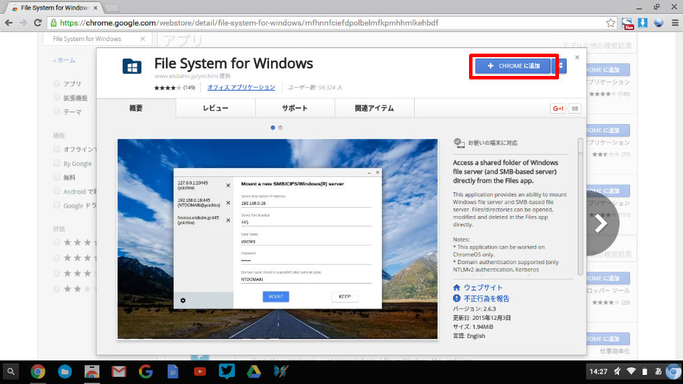Click the Wi-Fi status icon in tray

click(x=631, y=371)
